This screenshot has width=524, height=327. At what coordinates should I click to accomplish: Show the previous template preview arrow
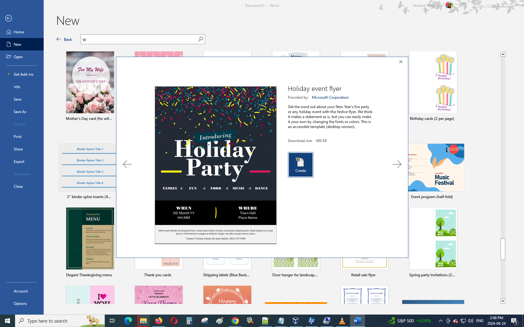(x=127, y=164)
